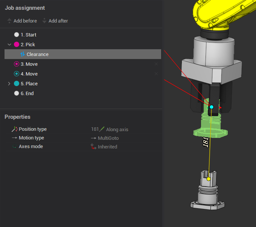Viewport: 256px width, 227px height.
Task: Click the Motion type arrow icon
Action: click(14, 138)
